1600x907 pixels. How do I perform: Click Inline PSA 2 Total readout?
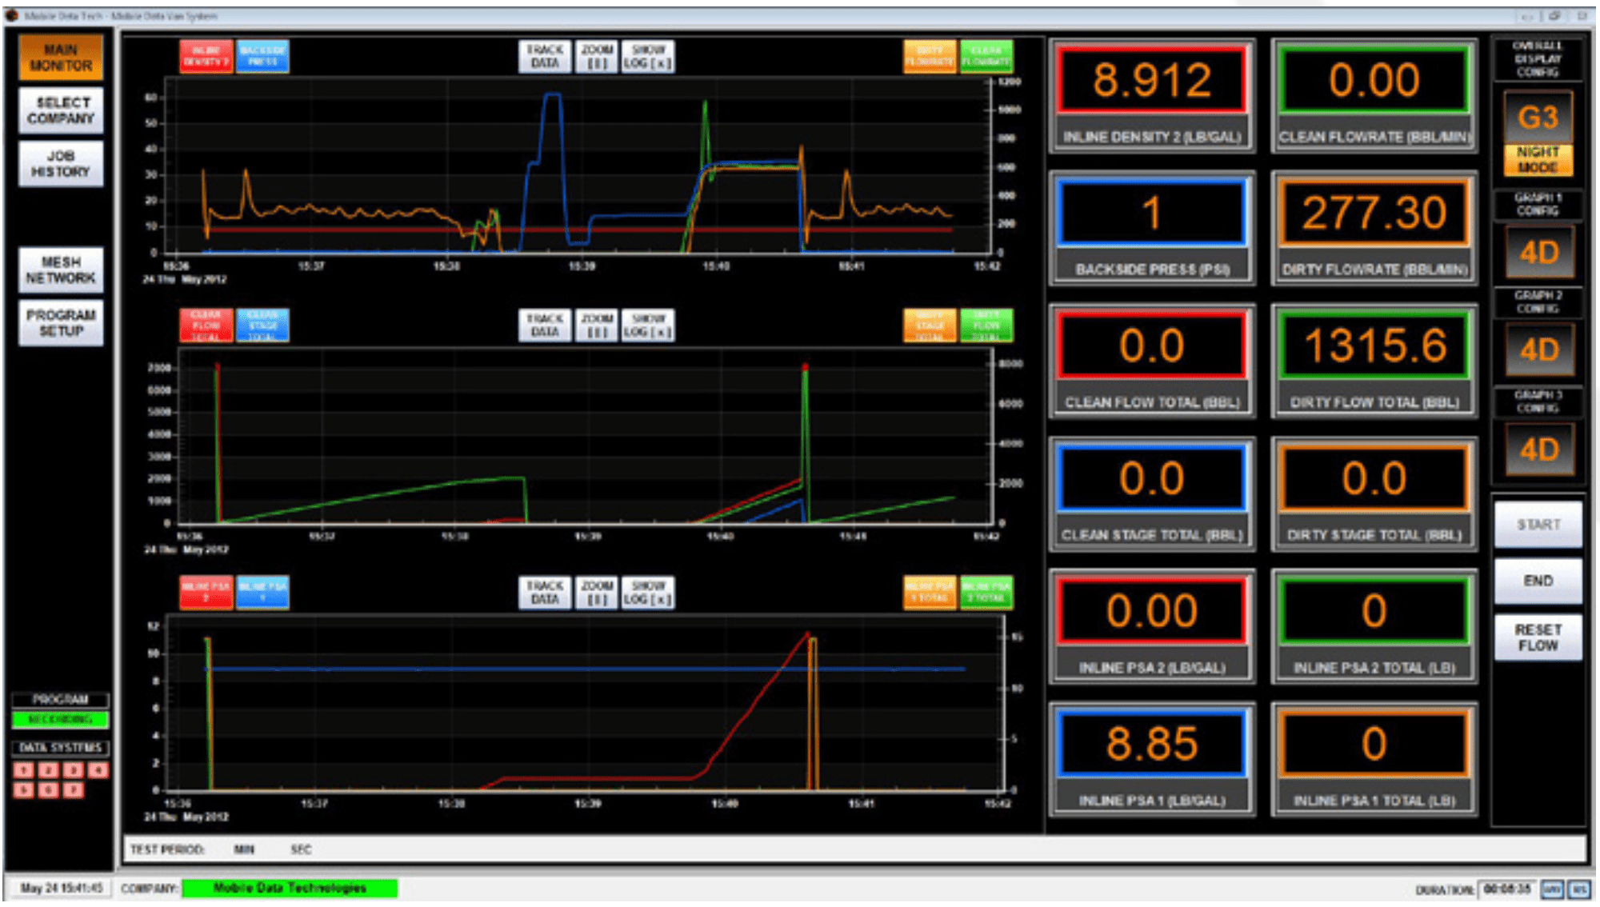[1374, 611]
